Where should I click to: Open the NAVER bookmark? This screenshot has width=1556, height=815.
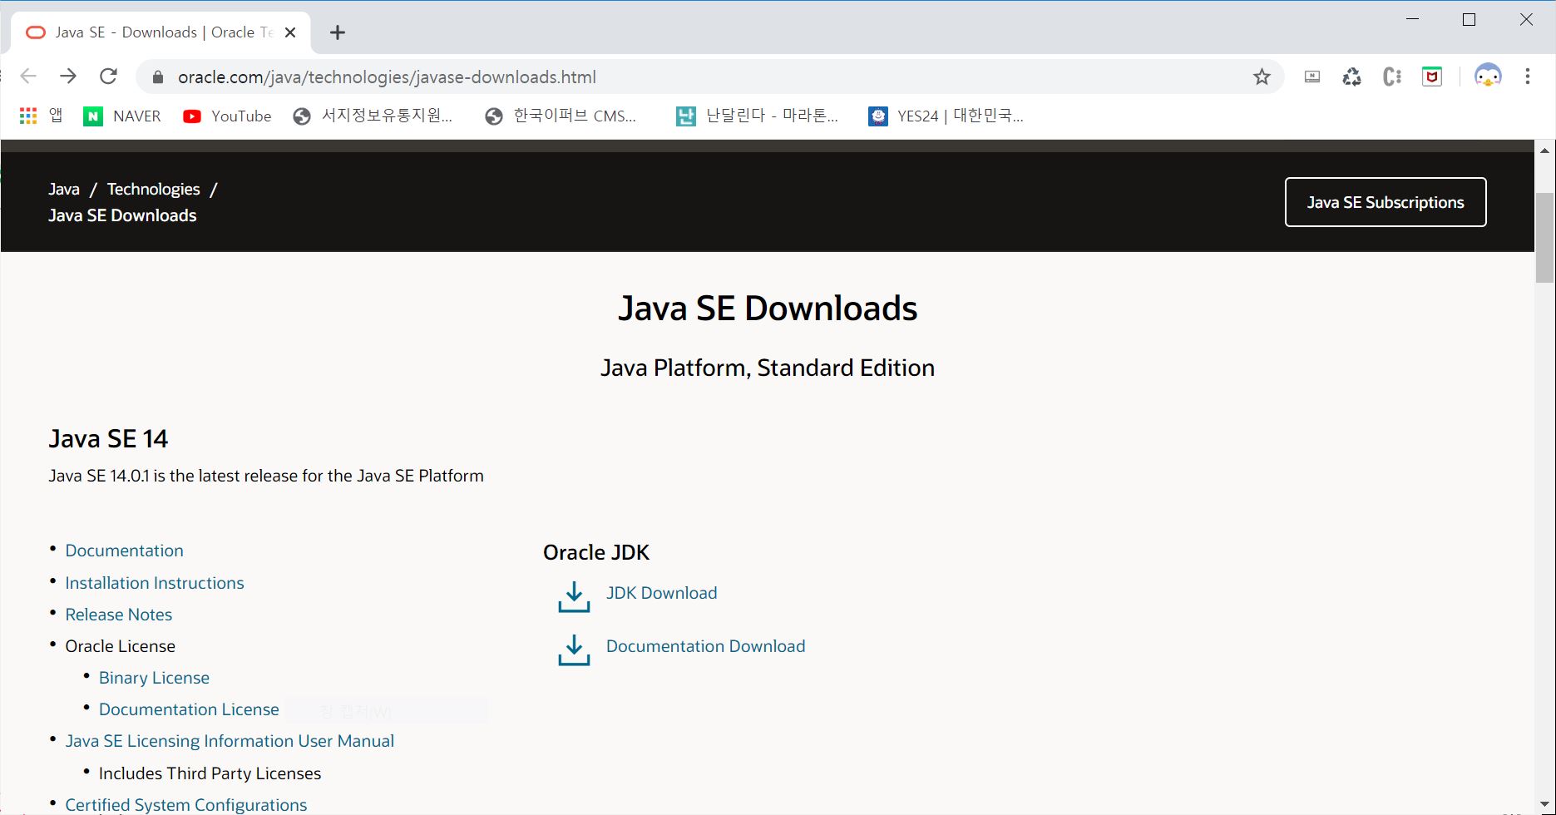(x=122, y=116)
